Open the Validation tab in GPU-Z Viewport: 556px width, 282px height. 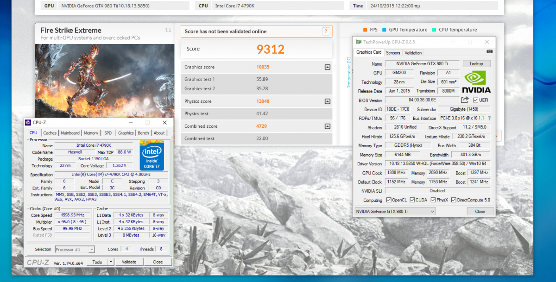tap(413, 53)
